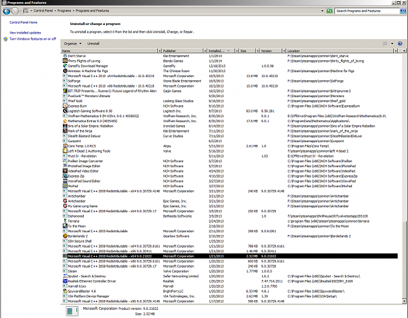Image resolution: width=408 pixels, height=318 pixels.
Task: Select the SSH Secure Shell row
Action: [x=230, y=241]
